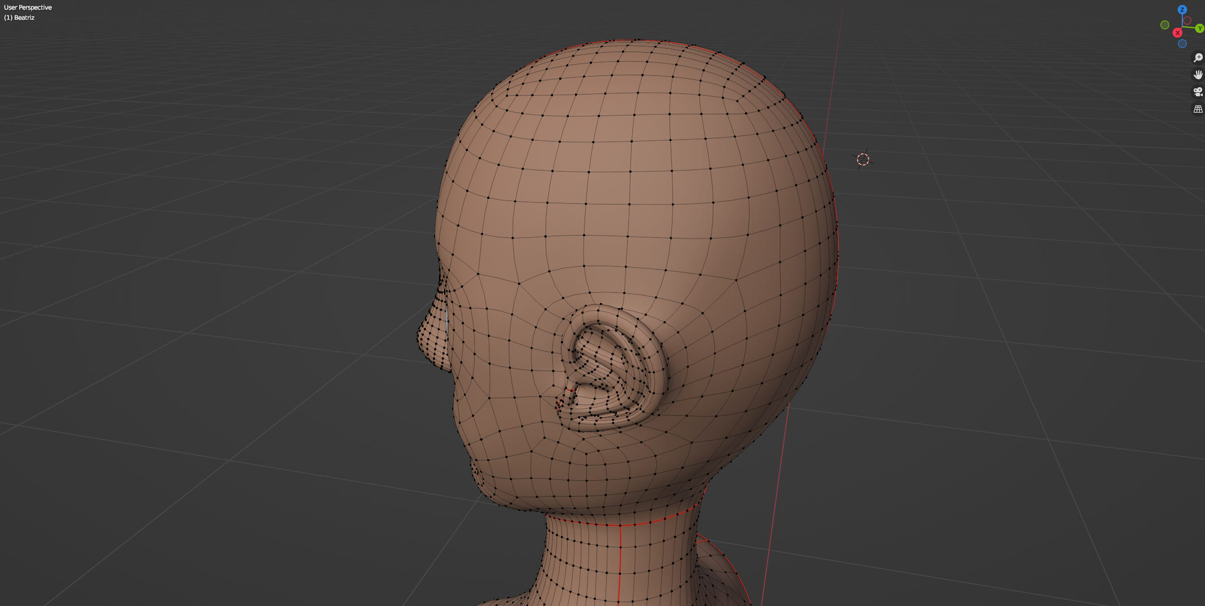
Task: Click the red X axis gizmo handle
Action: 1177,33
